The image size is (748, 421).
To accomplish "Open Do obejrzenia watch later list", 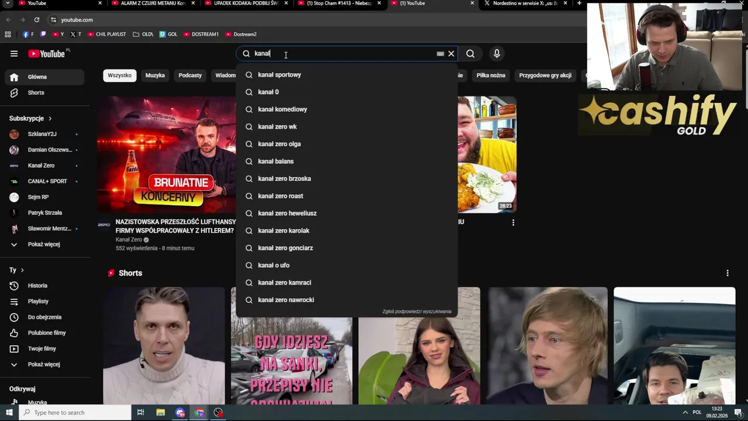I will (x=44, y=318).
